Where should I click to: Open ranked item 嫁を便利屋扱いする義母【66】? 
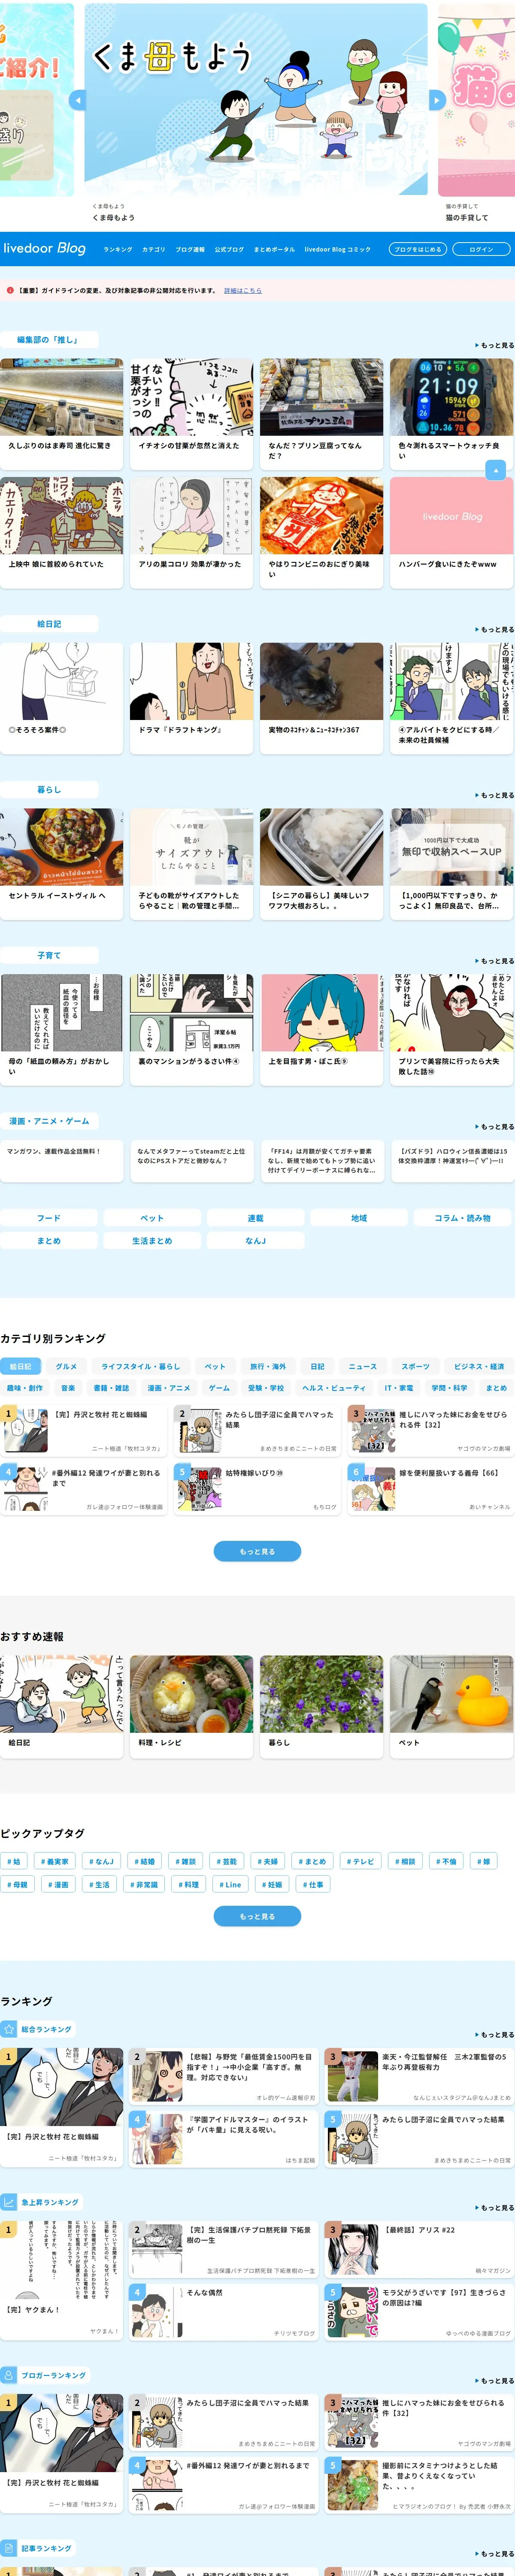click(x=430, y=1489)
